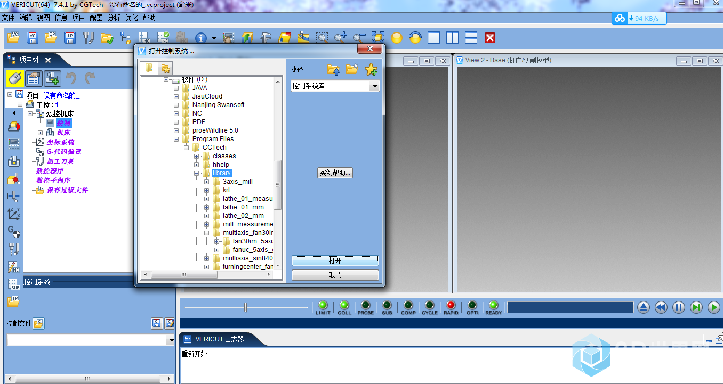This screenshot has height=384, width=723.
Task: Select the stacked view layout icon
Action: [x=471, y=38]
